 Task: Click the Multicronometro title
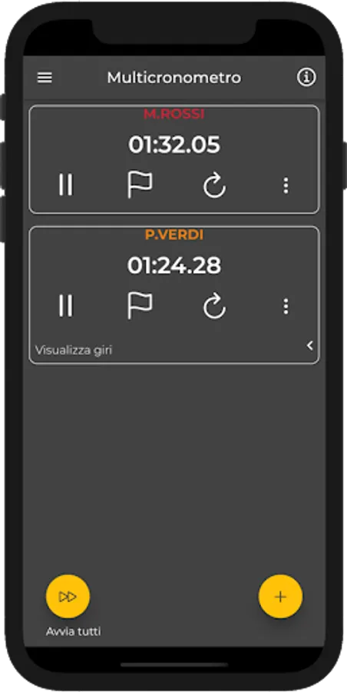174,78
